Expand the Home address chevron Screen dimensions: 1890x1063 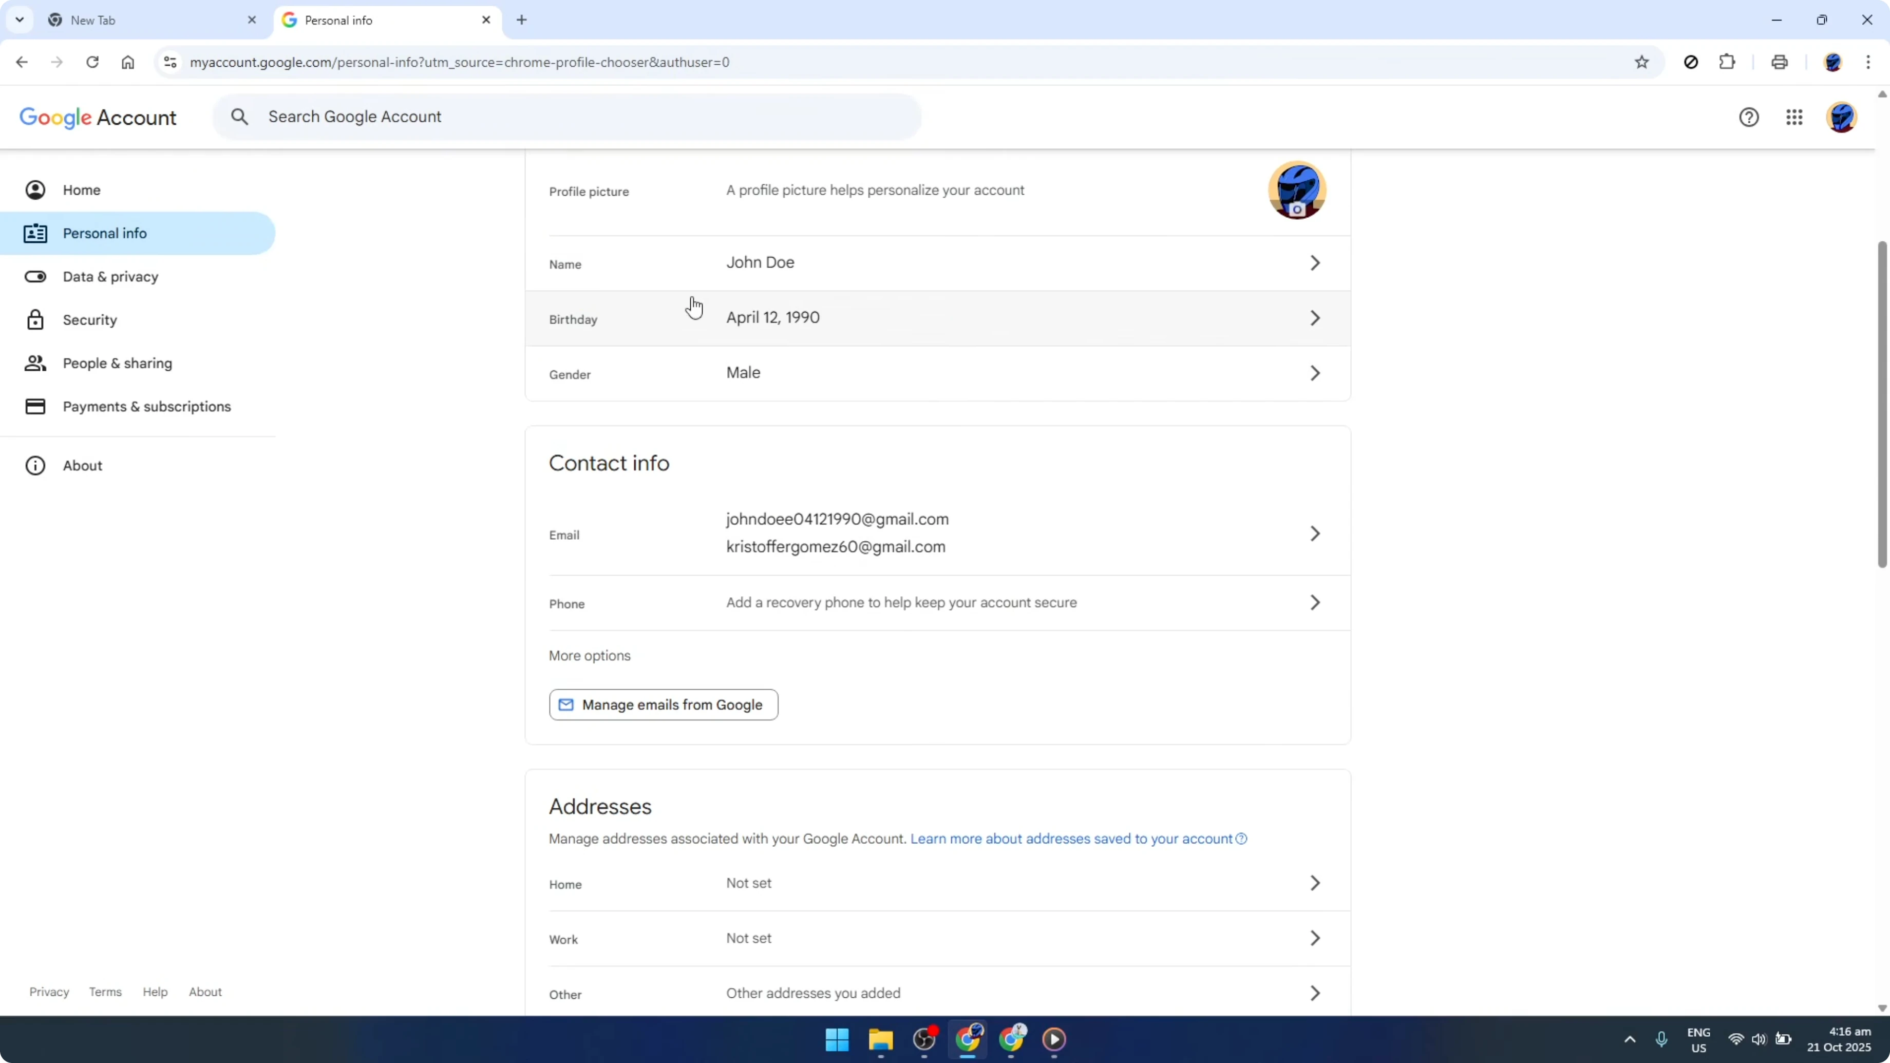click(1315, 883)
